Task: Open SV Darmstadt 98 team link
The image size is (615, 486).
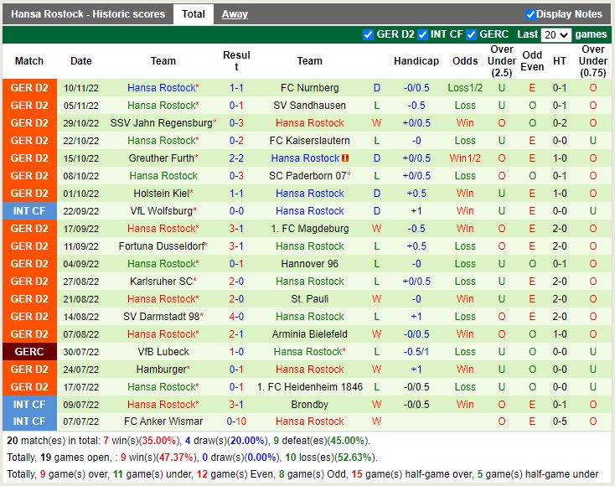Action: pos(163,317)
